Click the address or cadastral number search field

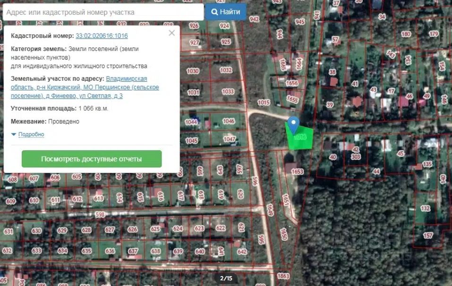[103, 12]
